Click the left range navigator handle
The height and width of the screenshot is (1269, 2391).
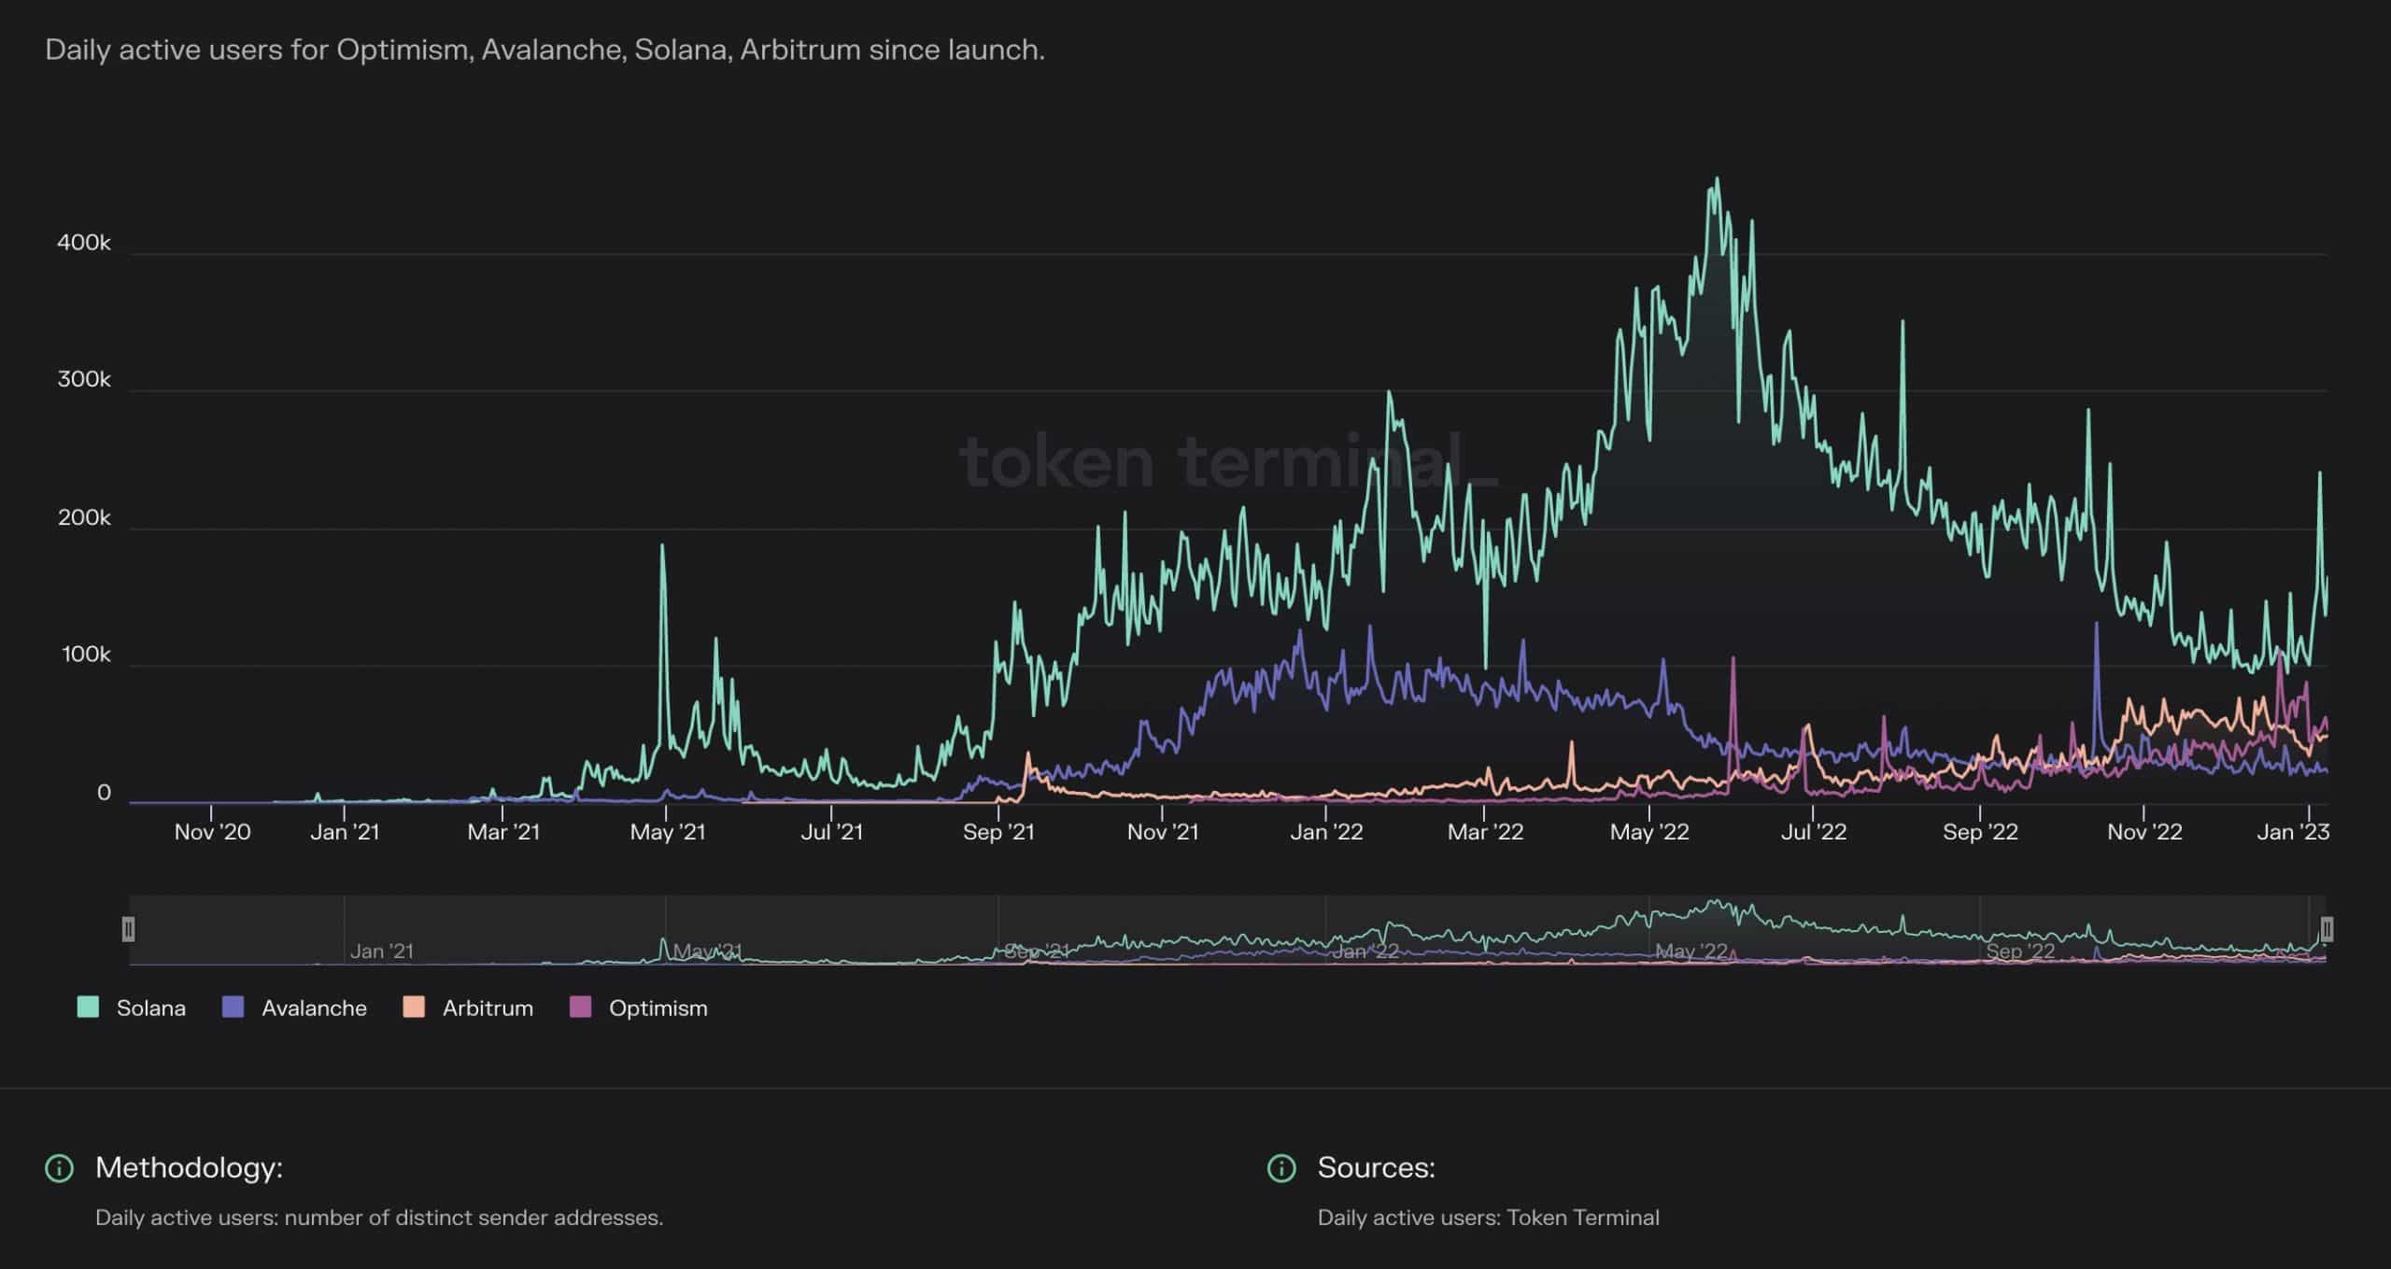pos(129,929)
